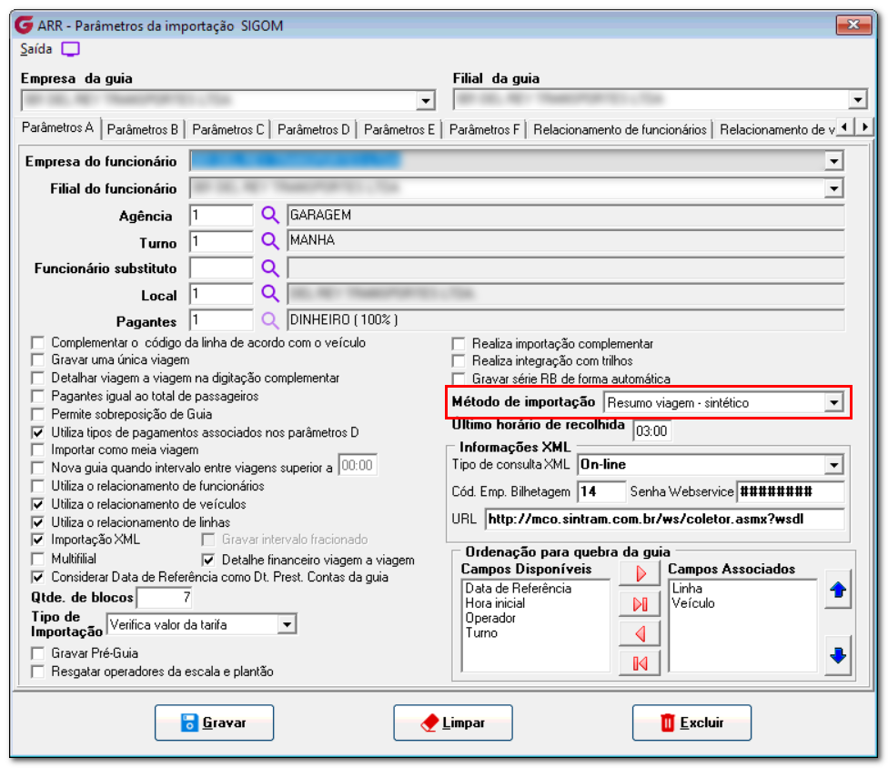Select Operador in Campos Disponíveis
888x768 pixels.
(x=490, y=618)
